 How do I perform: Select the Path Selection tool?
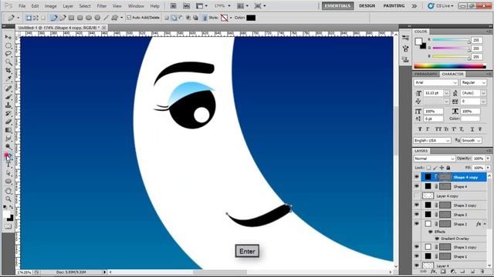(x=8, y=173)
